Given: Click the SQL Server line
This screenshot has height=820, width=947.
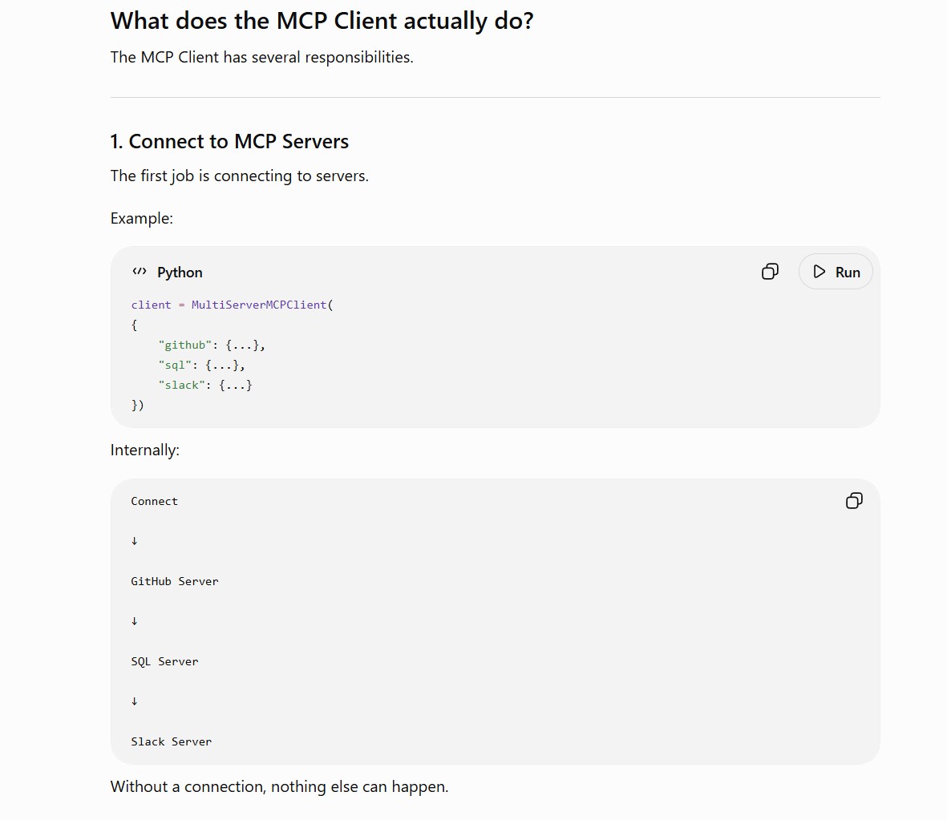Looking at the screenshot, I should pos(164,661).
